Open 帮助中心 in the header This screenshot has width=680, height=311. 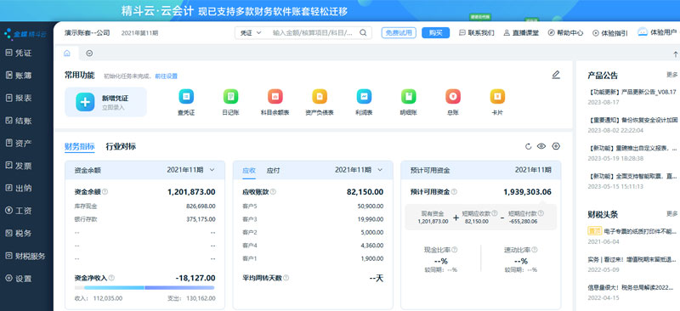(x=565, y=32)
